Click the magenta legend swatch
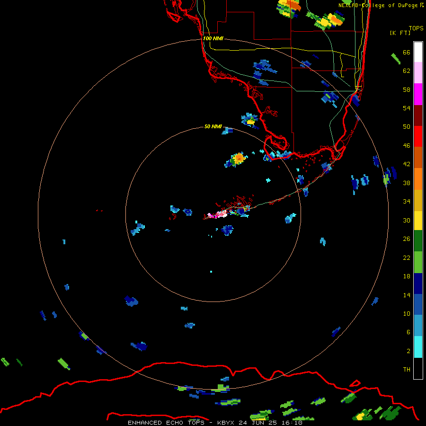426x426 pixels. point(418,94)
